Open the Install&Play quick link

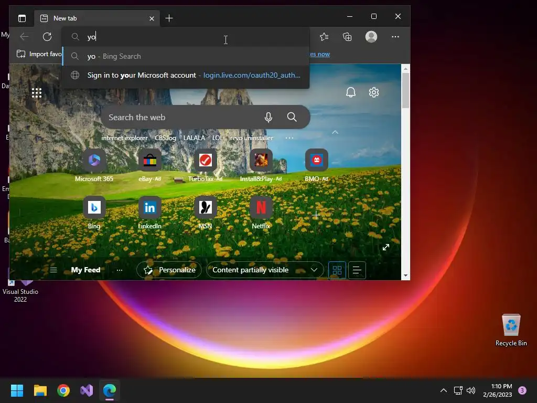(x=261, y=165)
